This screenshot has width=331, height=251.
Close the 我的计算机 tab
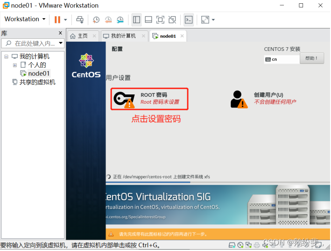click(x=143, y=36)
